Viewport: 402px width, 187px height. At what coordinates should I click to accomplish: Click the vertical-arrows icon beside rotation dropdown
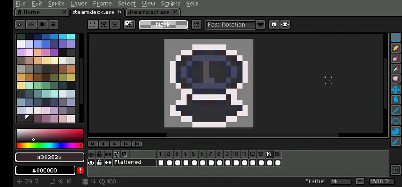[274, 25]
